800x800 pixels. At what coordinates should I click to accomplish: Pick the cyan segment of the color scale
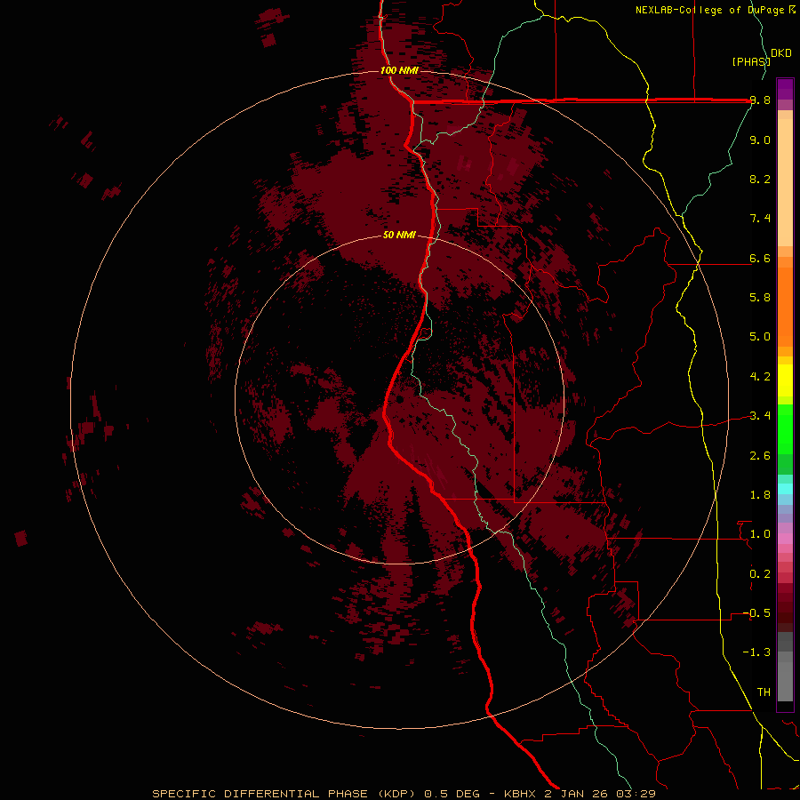click(x=785, y=489)
